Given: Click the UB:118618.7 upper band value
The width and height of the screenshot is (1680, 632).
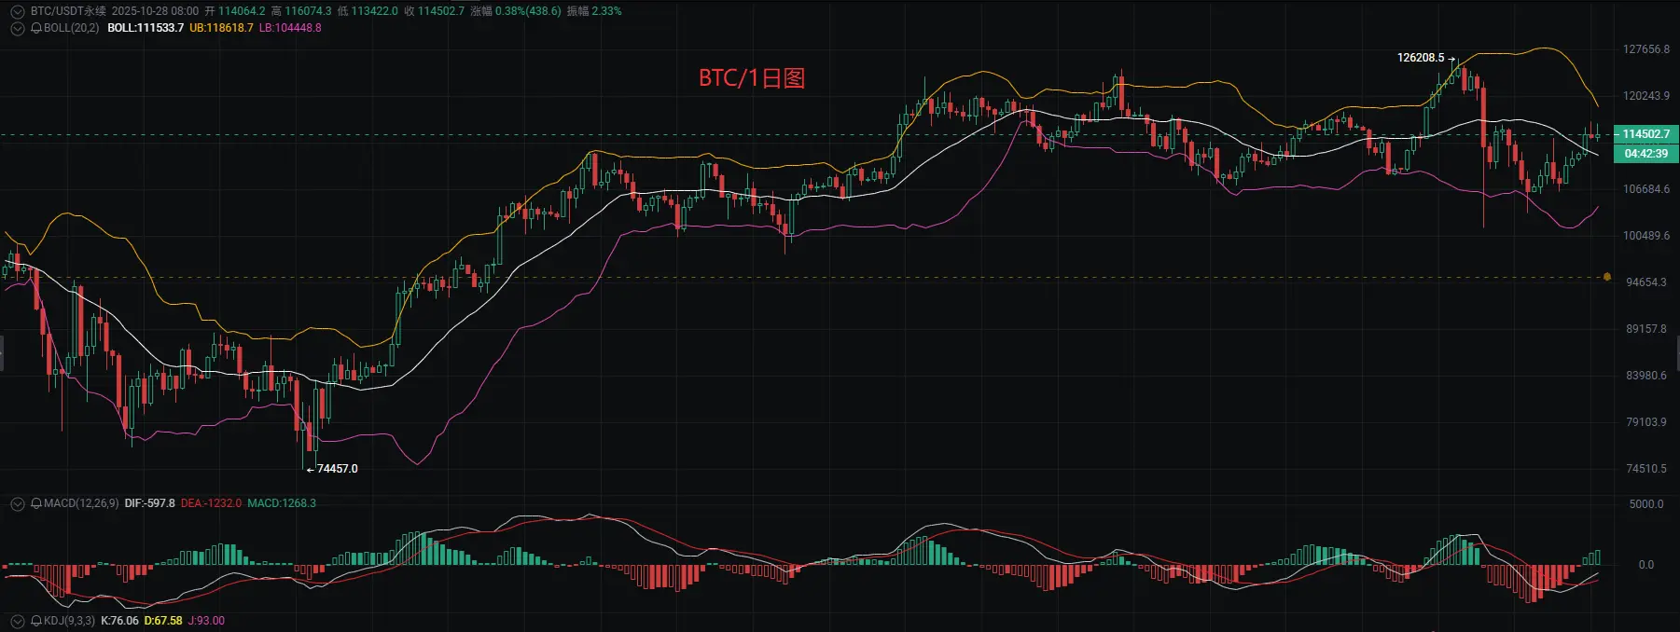Looking at the screenshot, I should [221, 28].
